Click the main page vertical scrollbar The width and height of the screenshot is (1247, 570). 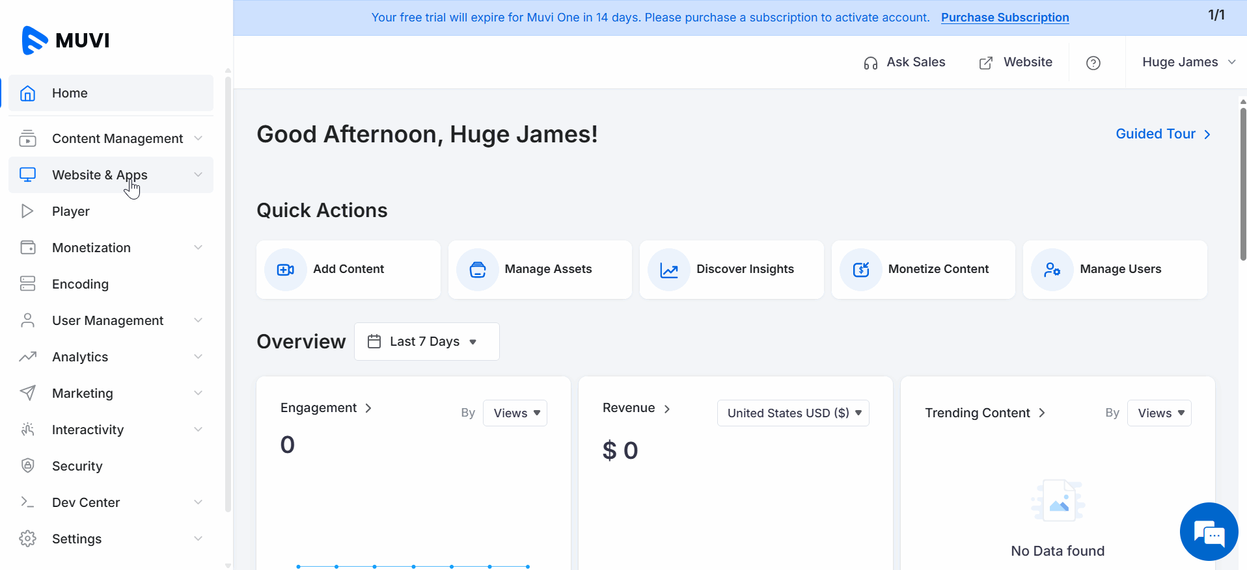tap(1242, 182)
